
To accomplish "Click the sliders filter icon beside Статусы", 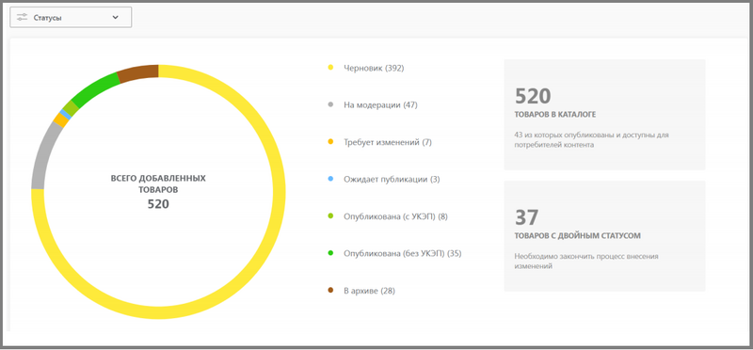I will click(x=22, y=17).
